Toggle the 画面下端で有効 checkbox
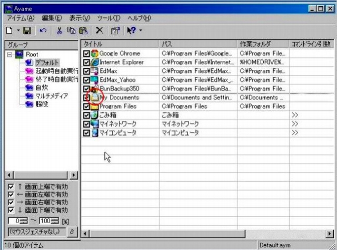337x250 pixels. tap(11, 210)
